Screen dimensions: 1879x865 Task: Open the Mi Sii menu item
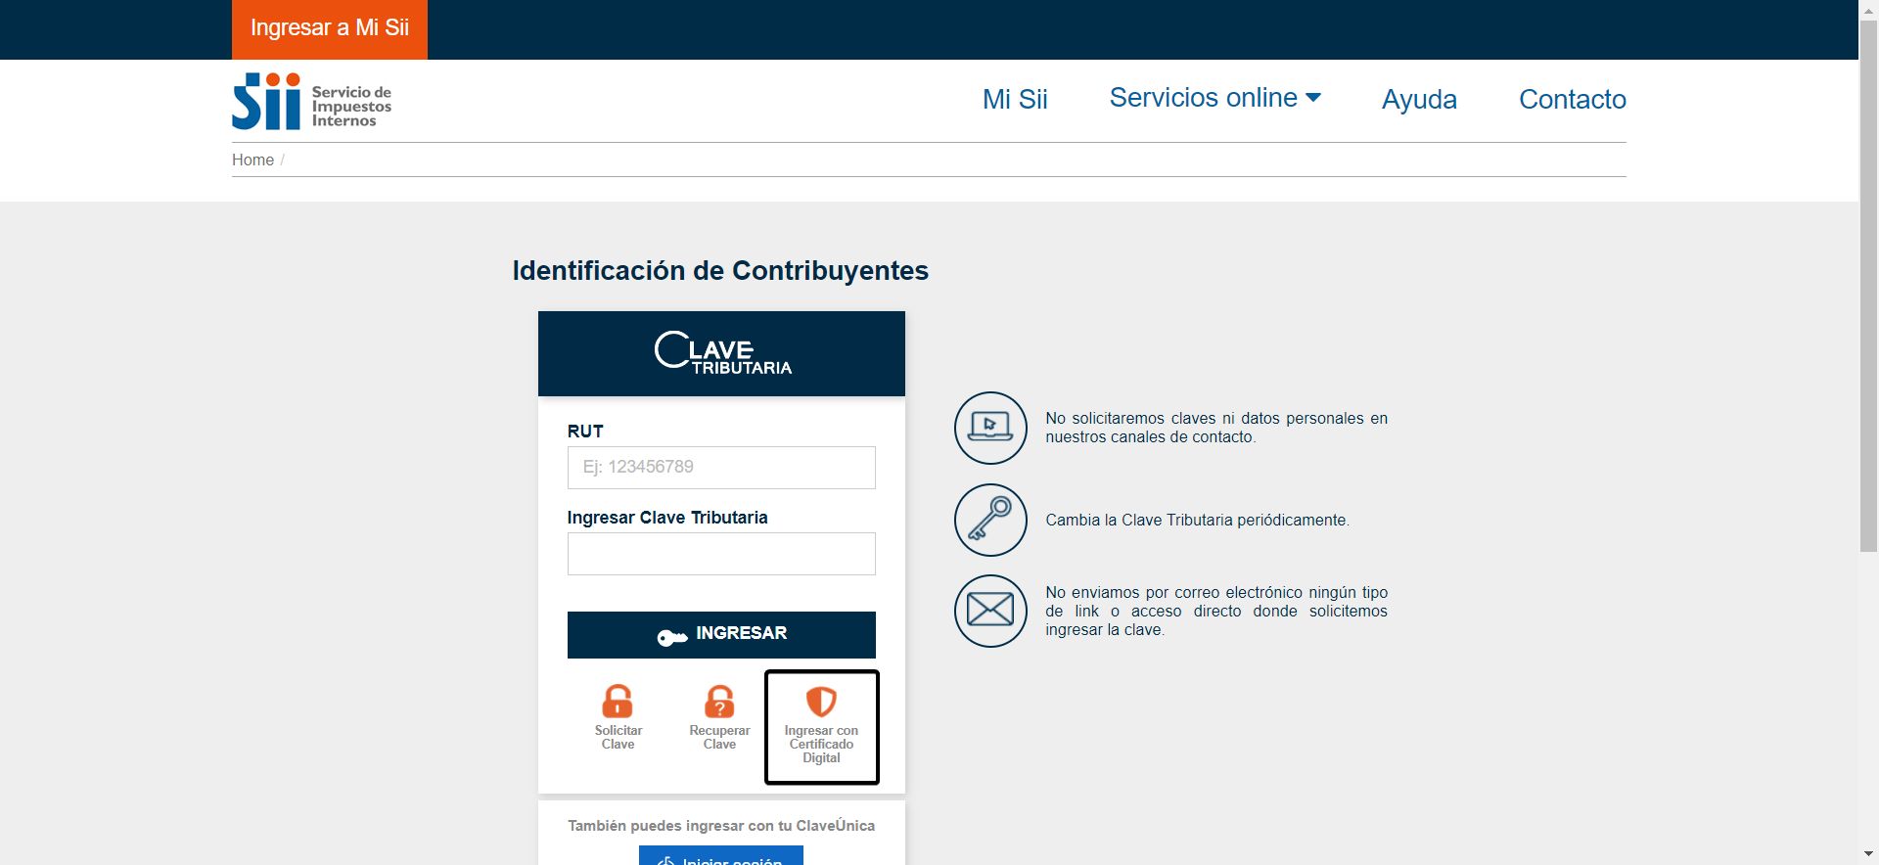(1015, 99)
